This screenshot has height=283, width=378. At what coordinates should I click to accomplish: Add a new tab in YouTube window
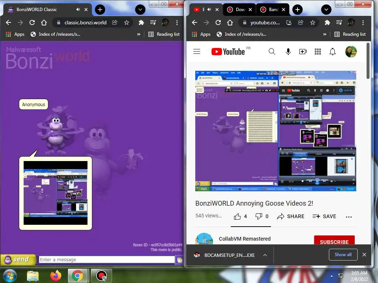[298, 10]
